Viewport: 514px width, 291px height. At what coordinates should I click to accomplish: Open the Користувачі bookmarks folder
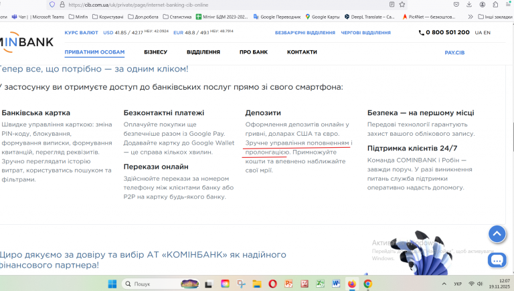point(108,17)
